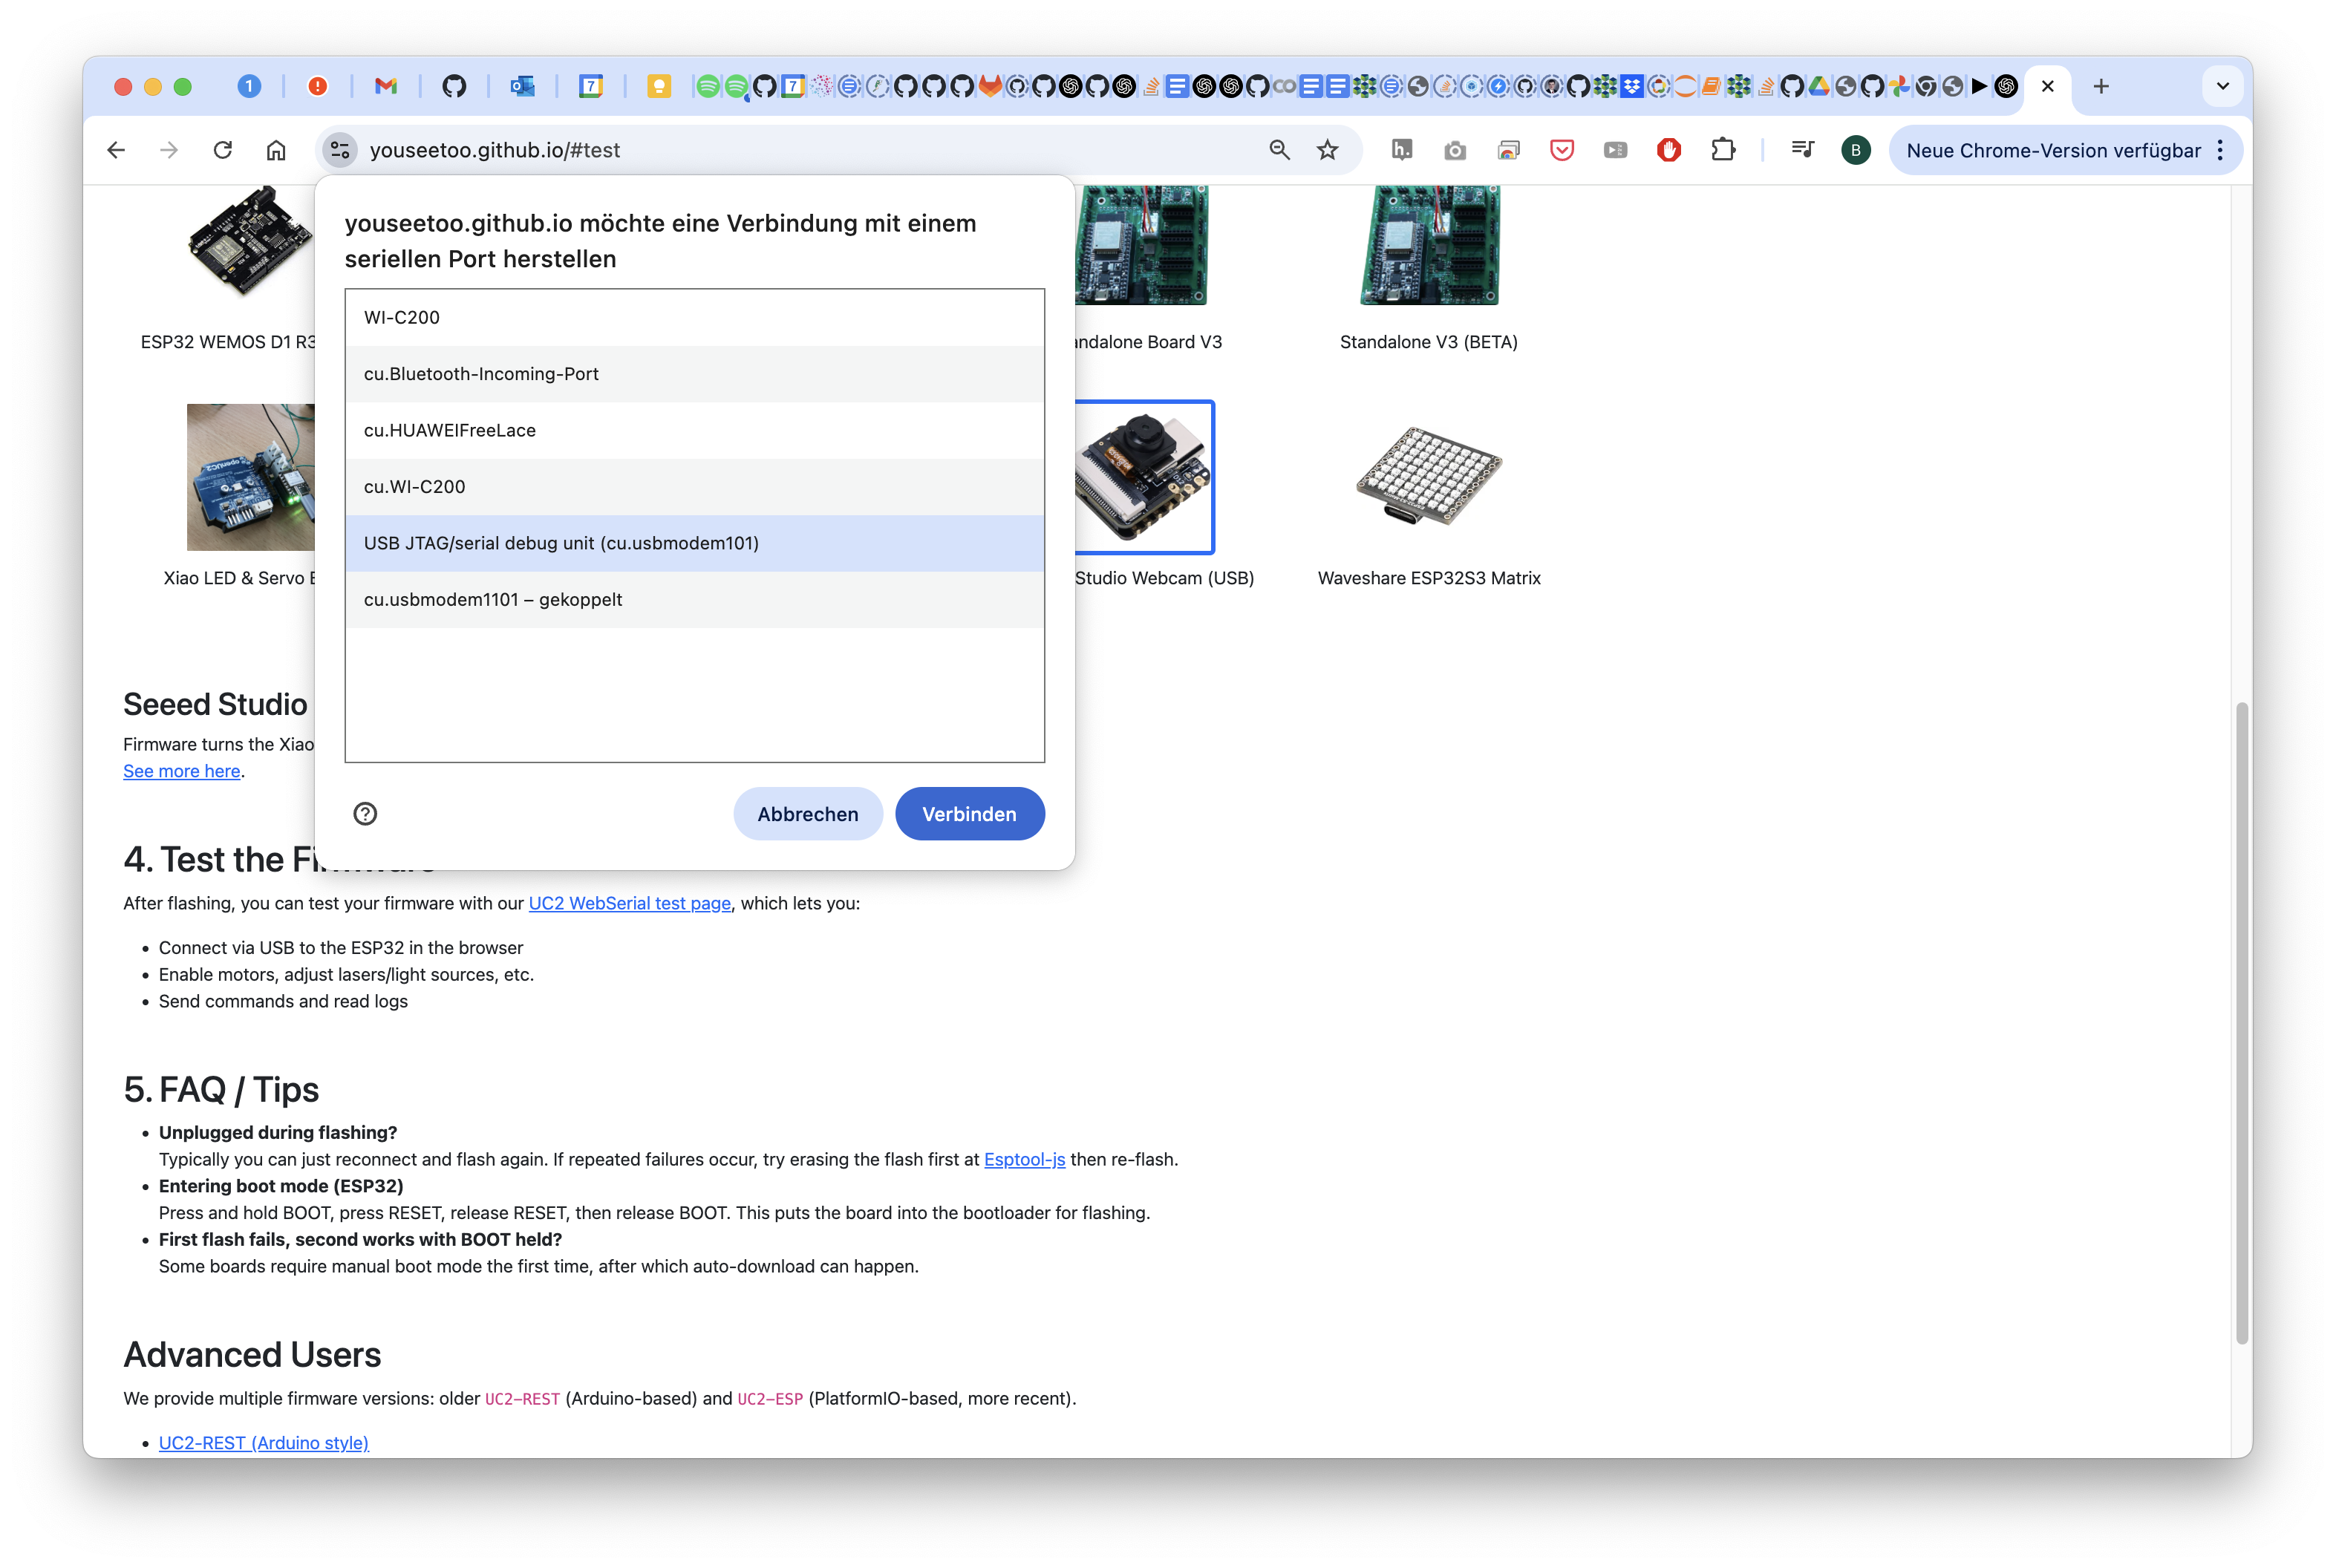Screen dimensions: 2336x1568
Task: Click the Verbinden button
Action: click(x=969, y=814)
